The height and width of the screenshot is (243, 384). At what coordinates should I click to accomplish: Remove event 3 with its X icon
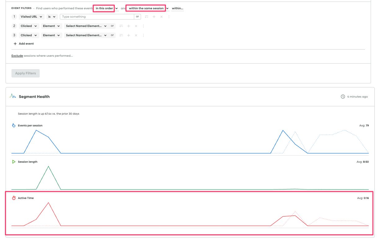pos(136,35)
